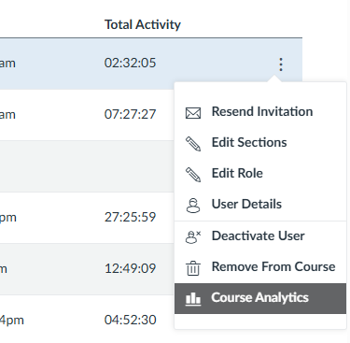This screenshot has height=343, width=350.
Task: Click the trash can icon beside Remove From Course
Action: click(193, 267)
